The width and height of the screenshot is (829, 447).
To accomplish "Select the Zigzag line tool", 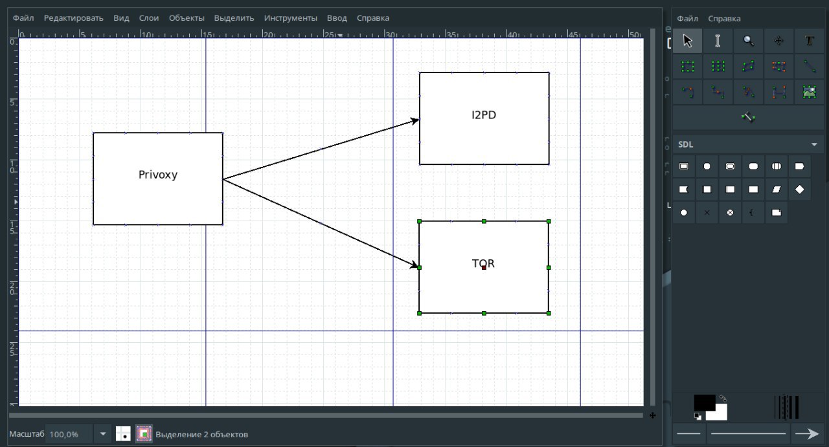I will (x=718, y=92).
